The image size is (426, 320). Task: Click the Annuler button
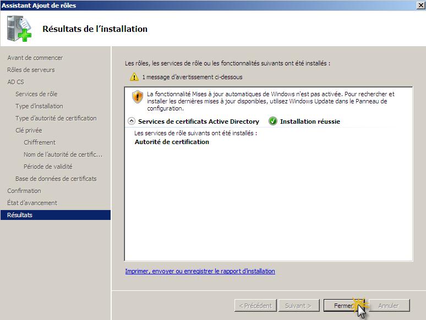tap(389, 306)
